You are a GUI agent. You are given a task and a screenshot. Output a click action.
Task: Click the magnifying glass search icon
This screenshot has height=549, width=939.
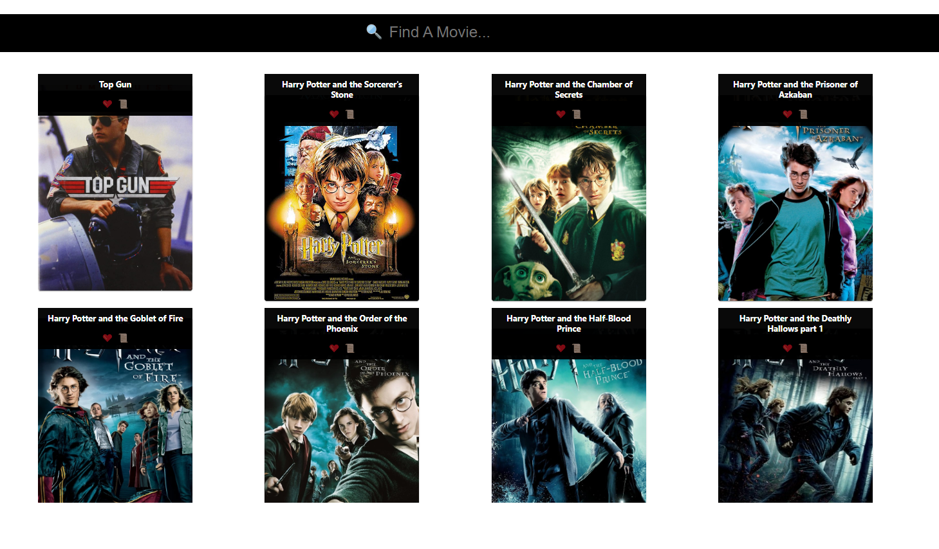(372, 31)
